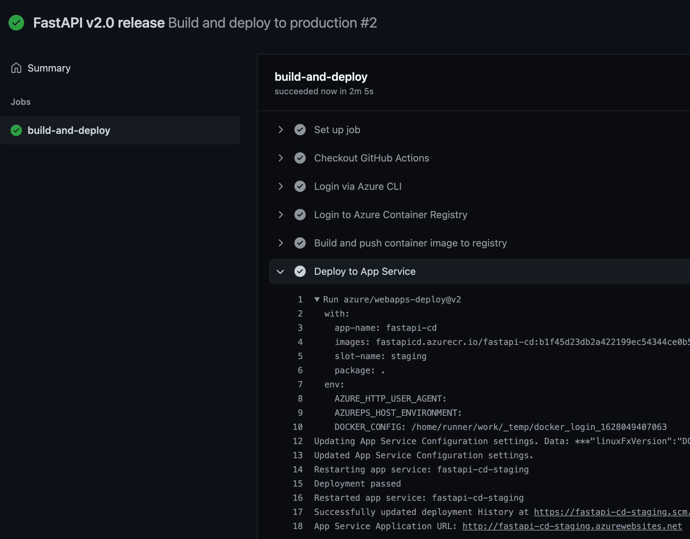Click Login via Azure CLI checkmark icon
This screenshot has height=539, width=690.
coord(300,186)
